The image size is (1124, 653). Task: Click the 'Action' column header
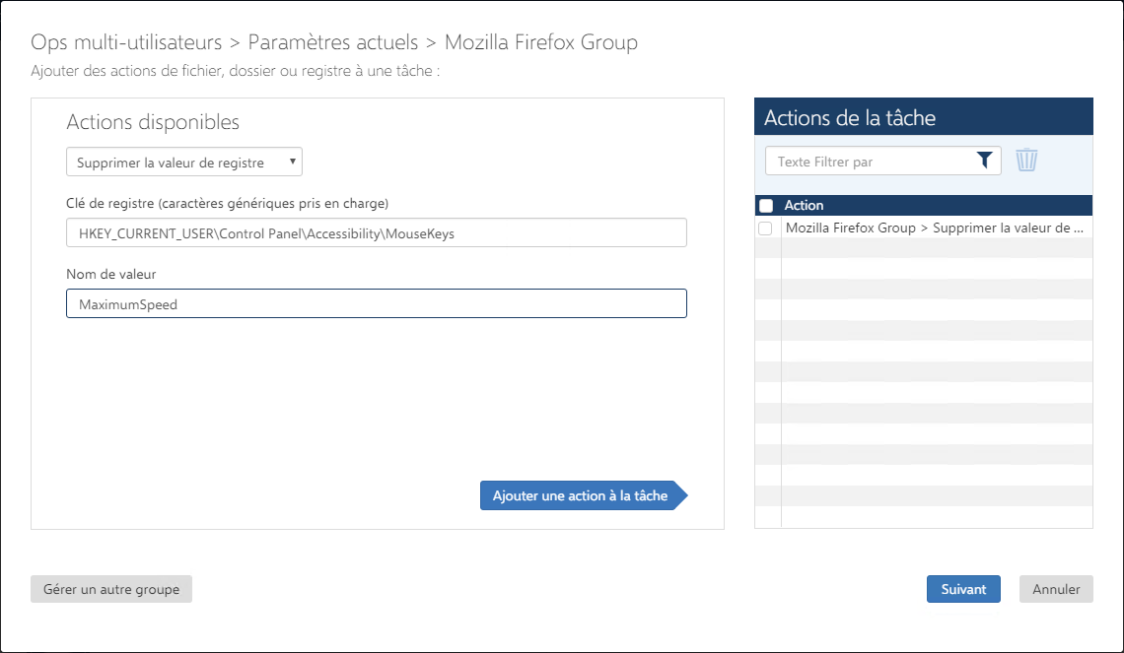click(x=804, y=206)
